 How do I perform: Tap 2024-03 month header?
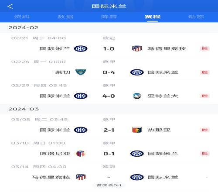click(x=24, y=109)
